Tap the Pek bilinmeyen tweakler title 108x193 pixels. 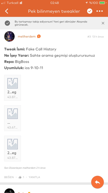54,11
